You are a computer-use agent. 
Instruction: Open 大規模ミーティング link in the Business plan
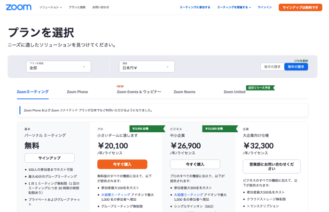[188, 195]
